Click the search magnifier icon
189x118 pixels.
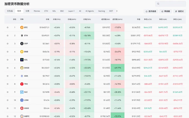158,4
